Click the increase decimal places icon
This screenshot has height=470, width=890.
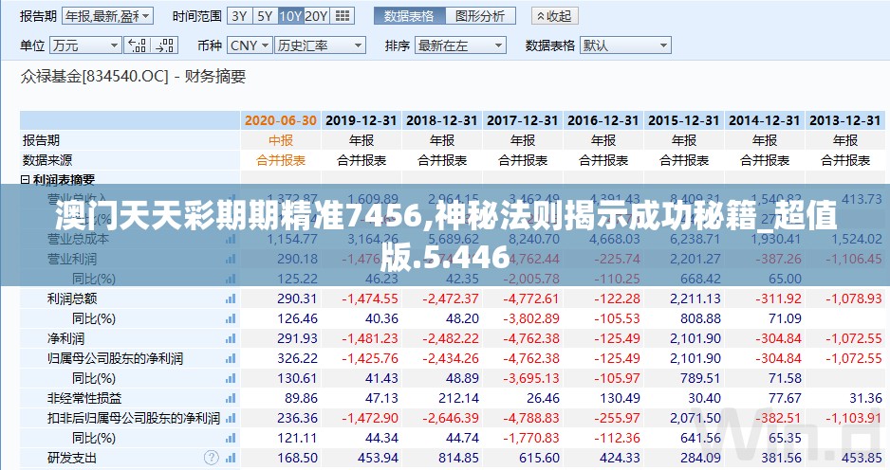[138, 45]
